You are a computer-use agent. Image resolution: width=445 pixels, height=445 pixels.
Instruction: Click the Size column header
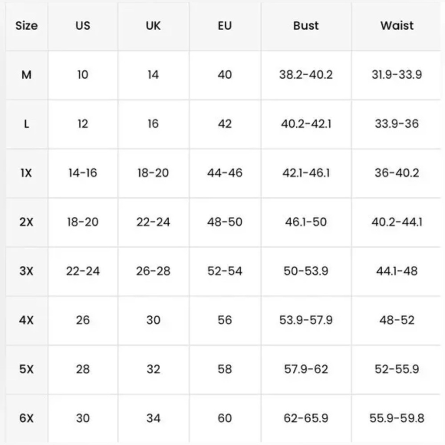[26, 26]
